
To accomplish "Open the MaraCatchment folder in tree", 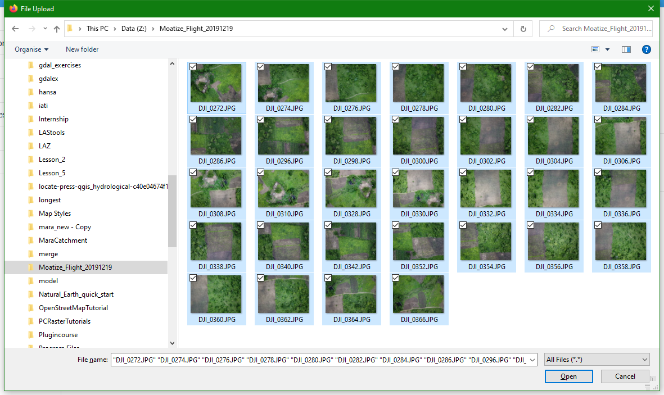I will 62,240.
